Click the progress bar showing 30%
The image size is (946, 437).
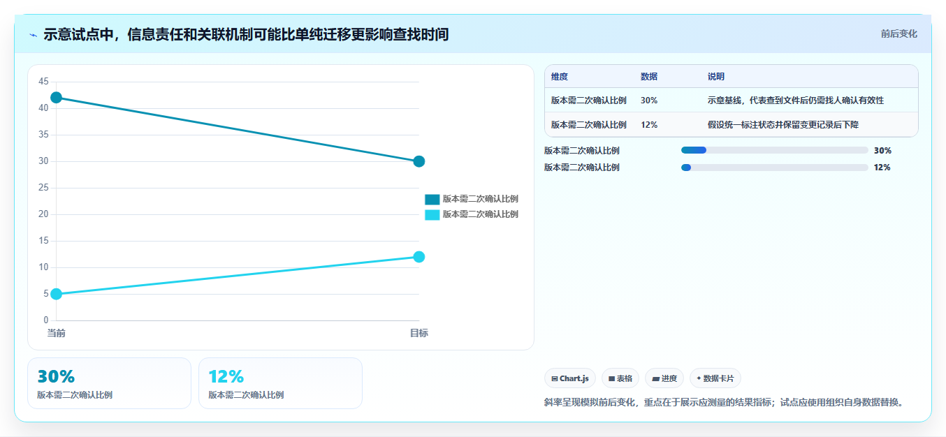[774, 150]
